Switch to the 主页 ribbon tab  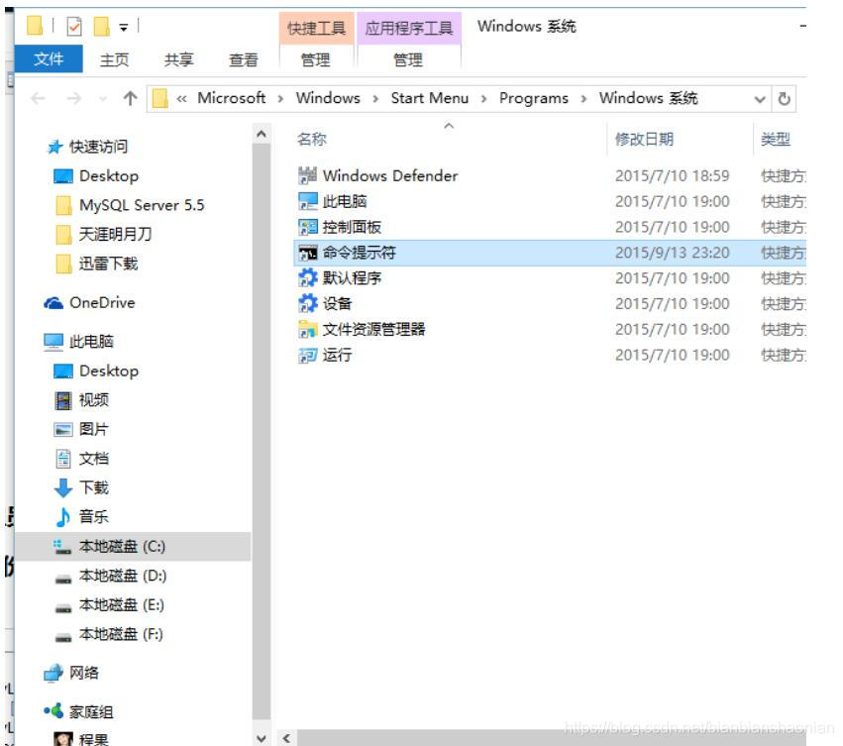115,59
